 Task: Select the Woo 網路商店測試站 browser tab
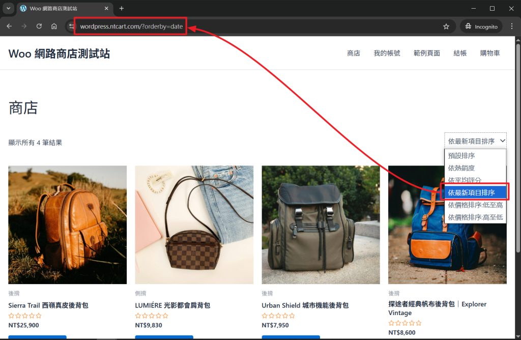[65, 9]
